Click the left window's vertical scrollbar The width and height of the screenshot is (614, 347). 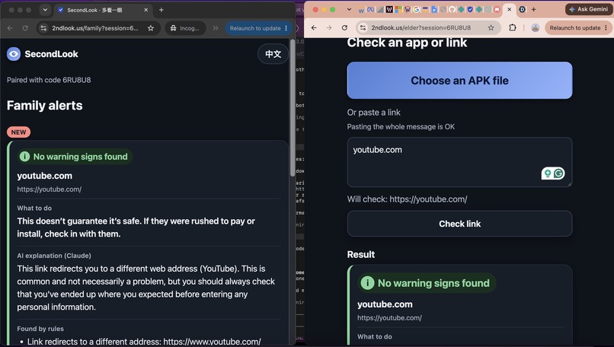[x=293, y=107]
